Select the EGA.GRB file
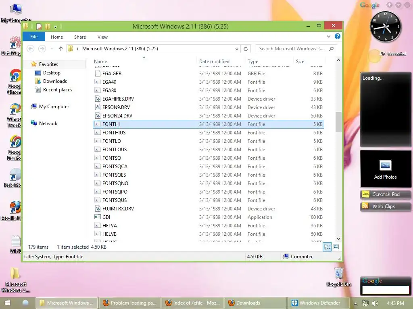Screen dimensions: 413x309 point(209,74)
